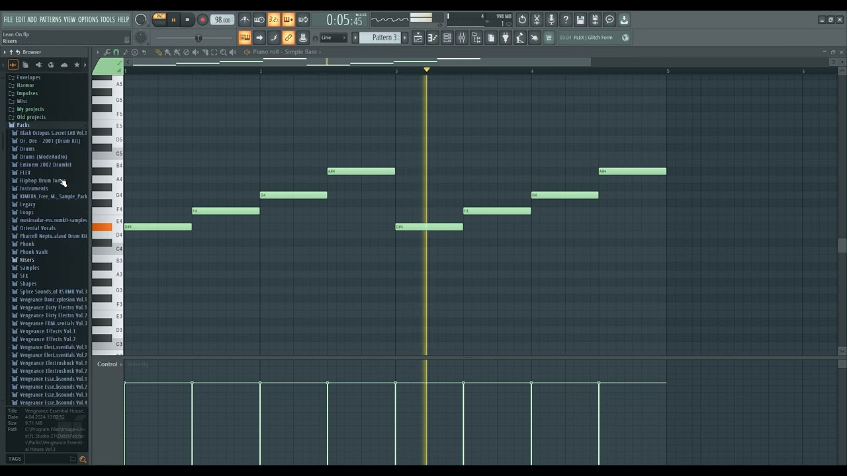Add a new pattern with plus button
The width and height of the screenshot is (847, 476).
click(404, 38)
